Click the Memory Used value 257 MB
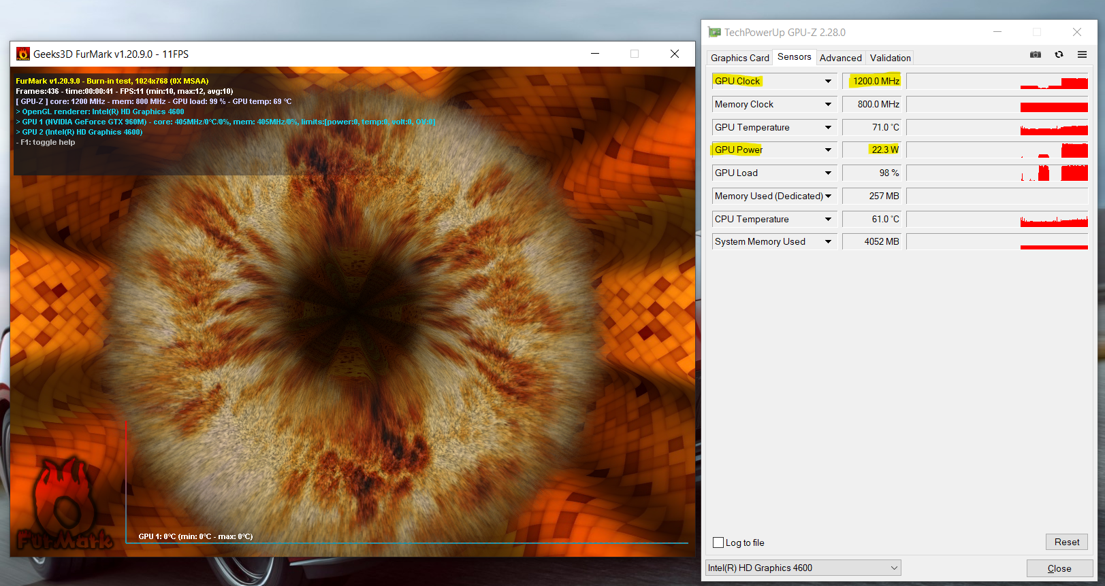Viewport: 1105px width, 586px height. click(872, 196)
